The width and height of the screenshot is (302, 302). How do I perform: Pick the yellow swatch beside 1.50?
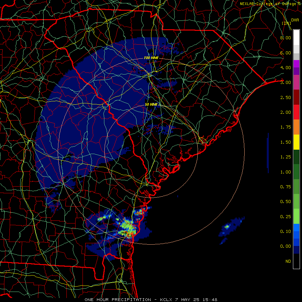click(296, 142)
